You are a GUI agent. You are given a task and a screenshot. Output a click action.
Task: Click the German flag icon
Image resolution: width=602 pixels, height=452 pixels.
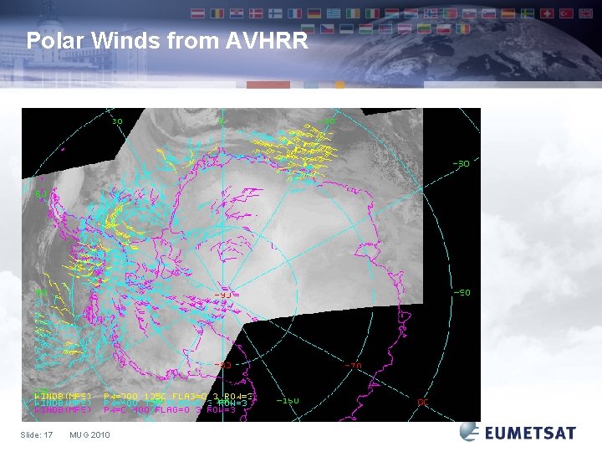pos(314,14)
